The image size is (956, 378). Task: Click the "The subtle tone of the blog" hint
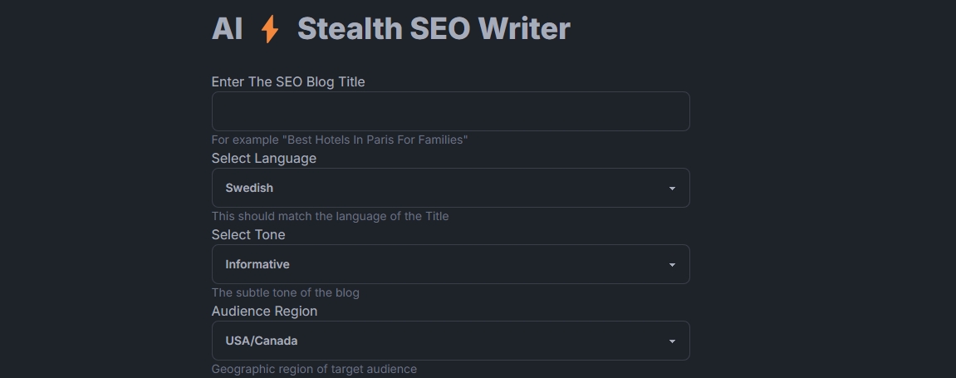[285, 292]
